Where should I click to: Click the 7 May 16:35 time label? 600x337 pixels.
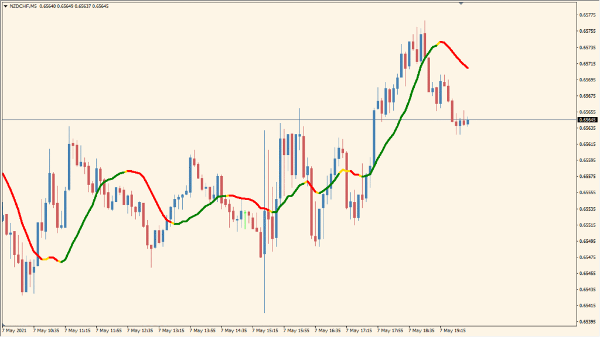point(328,331)
